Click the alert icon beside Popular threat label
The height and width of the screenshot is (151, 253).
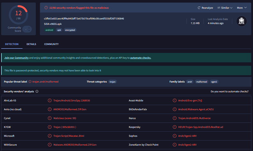point(30,81)
